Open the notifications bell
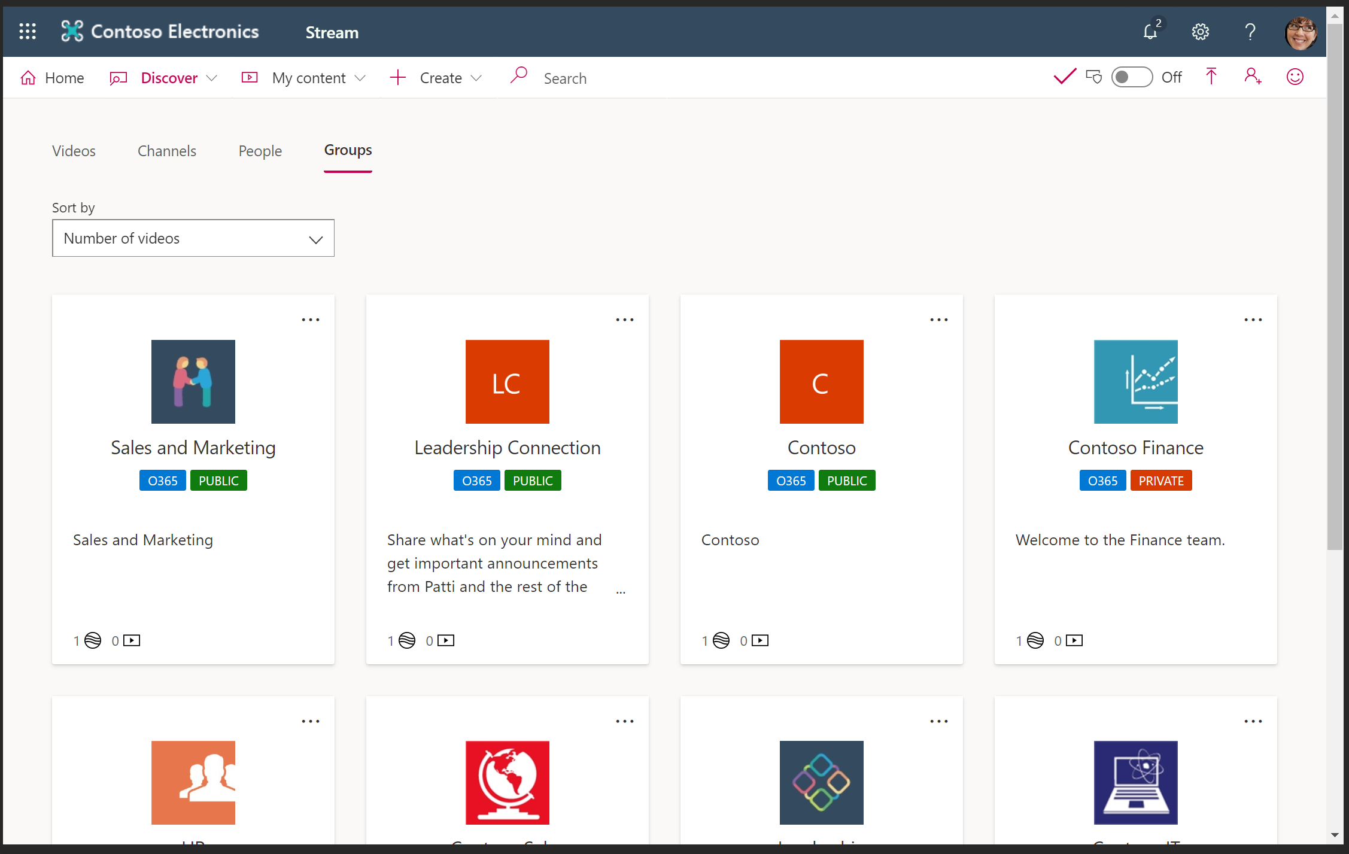This screenshot has height=854, width=1349. pyautogui.click(x=1150, y=31)
